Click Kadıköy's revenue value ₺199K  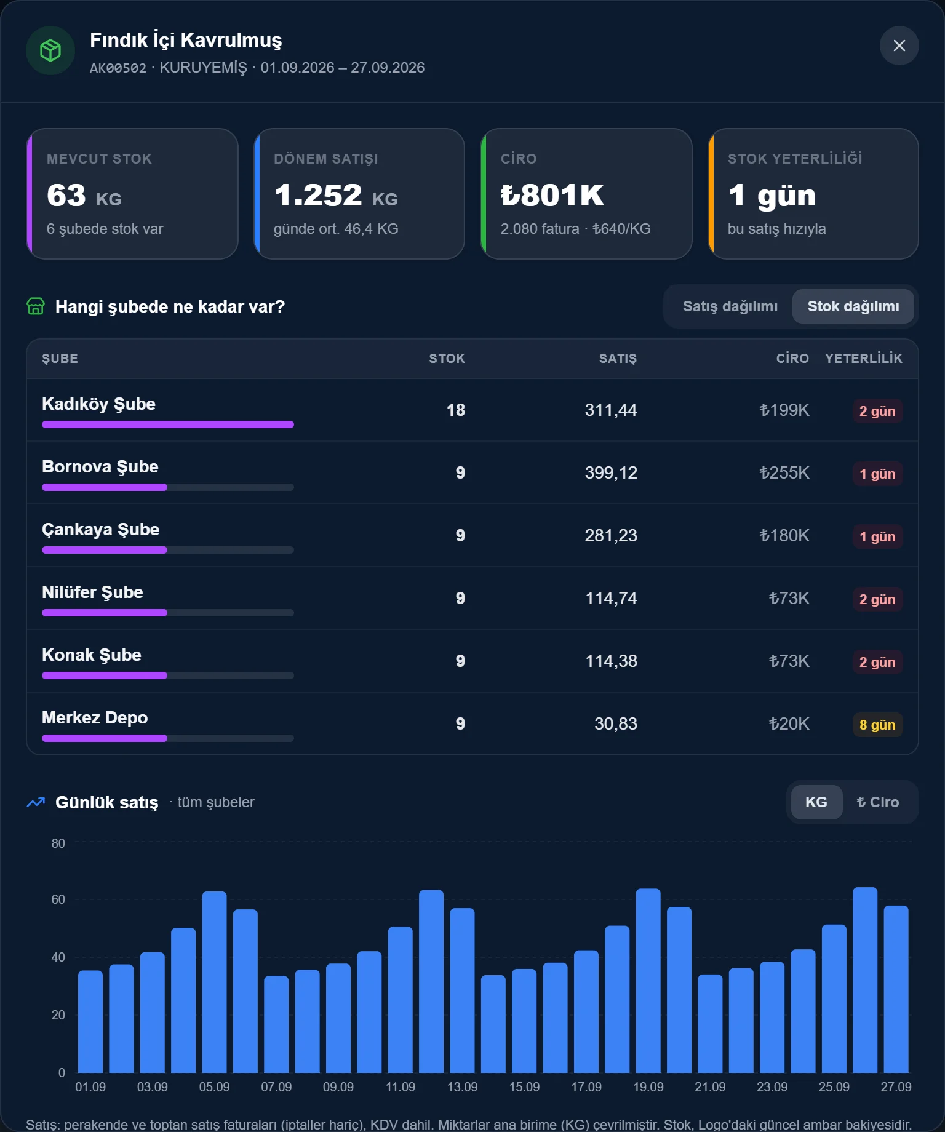point(784,410)
